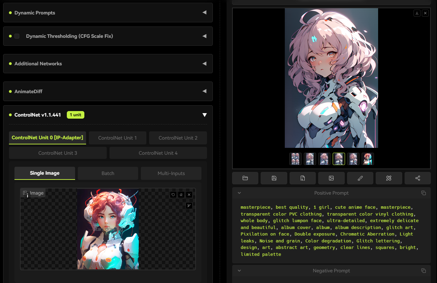The image size is (437, 283).
Task: Click the paintbrush icon below the gallery
Action: (360, 178)
